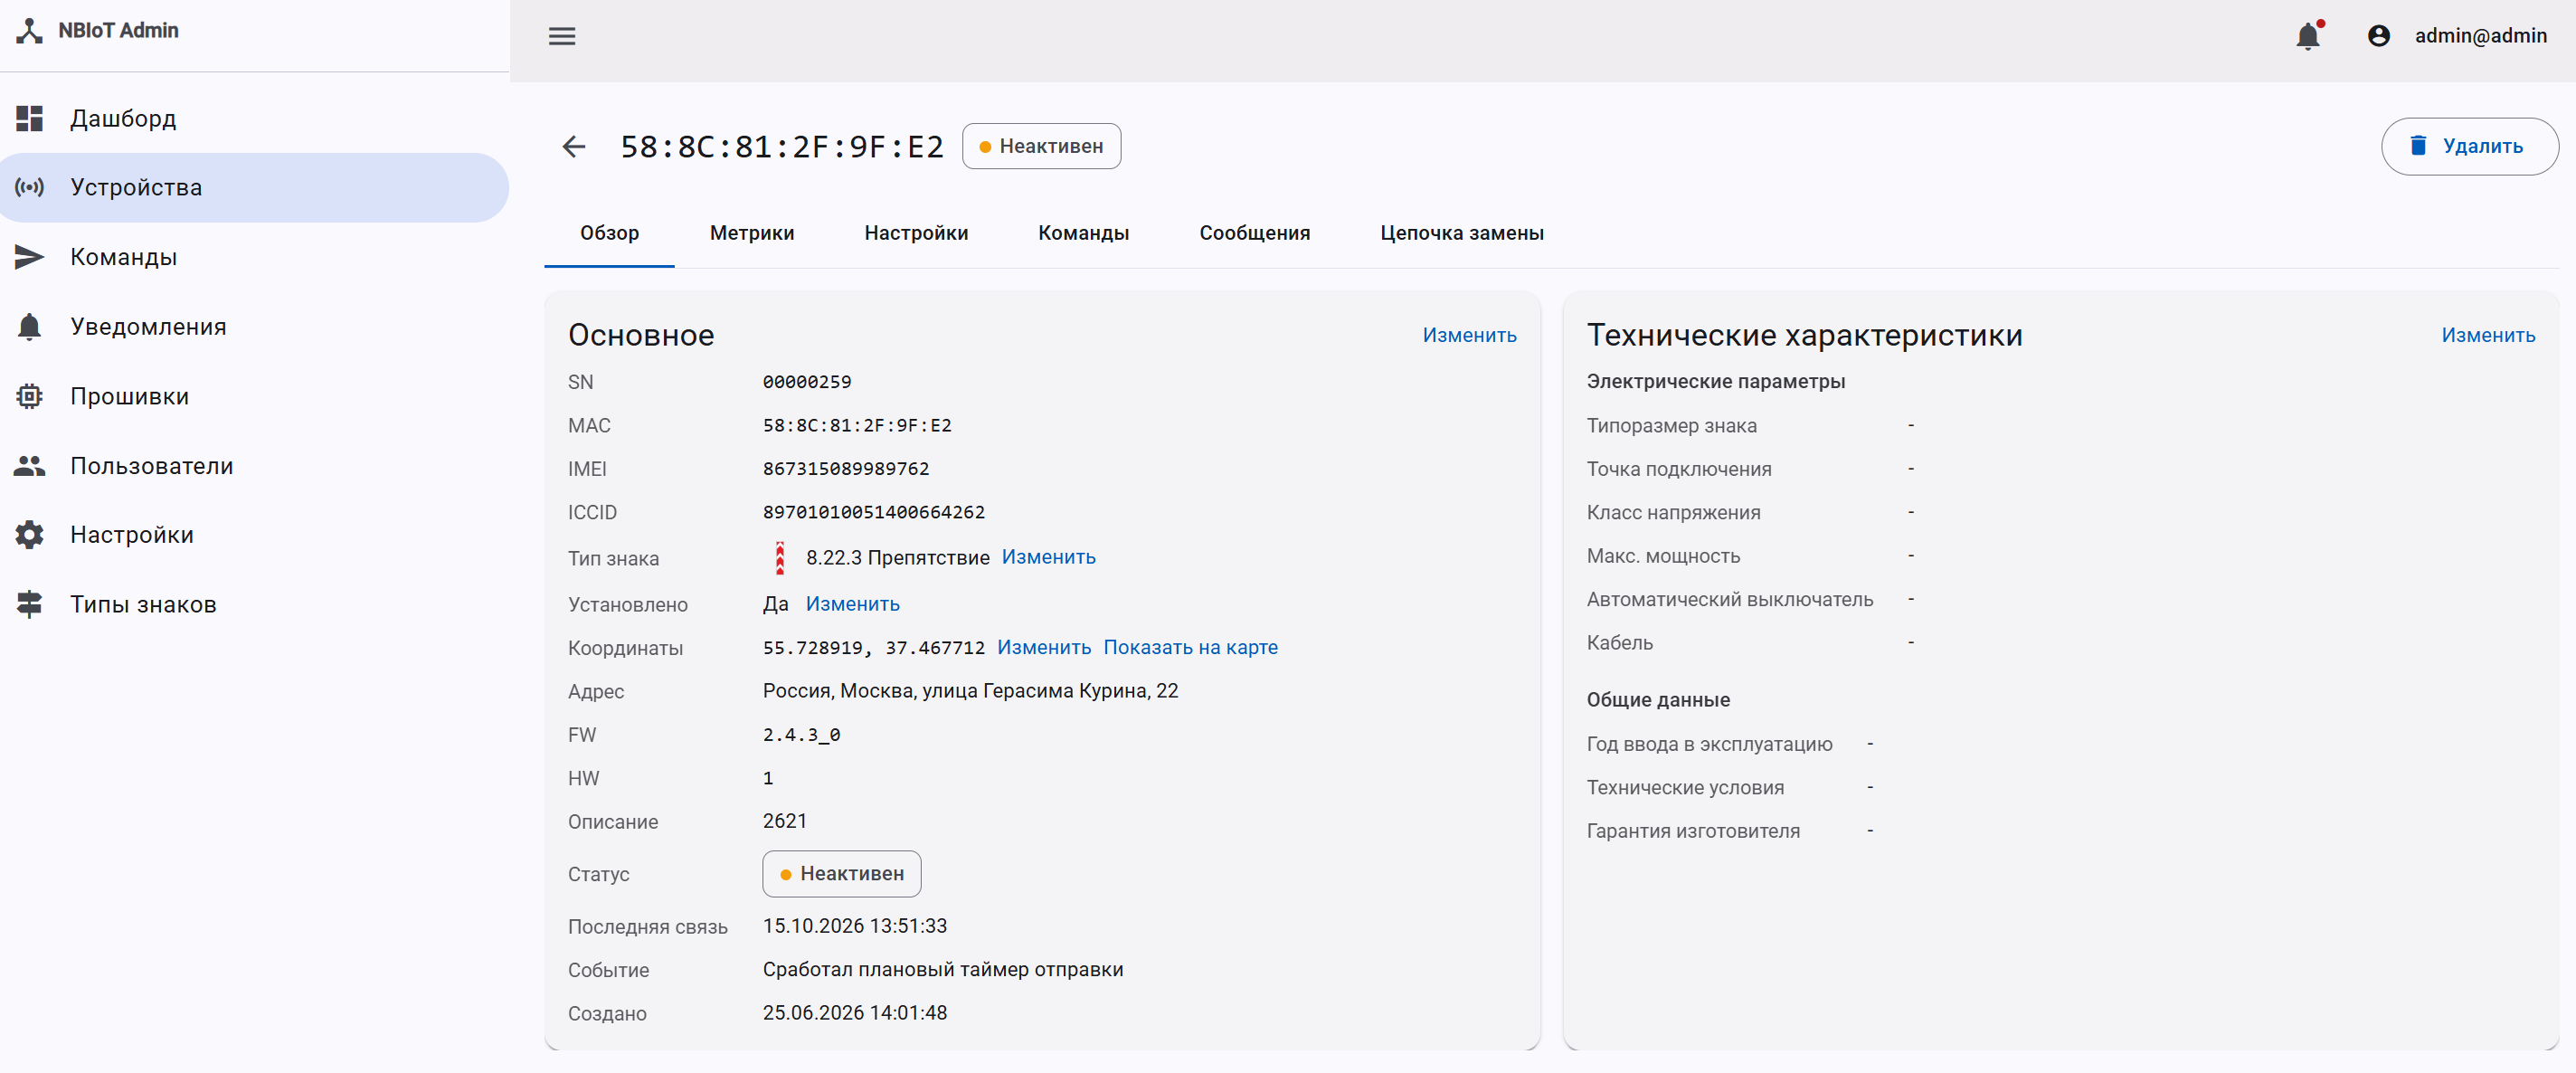Click the address Россия, Москва, улица Герасима Курина
Screen dimensions: 2576x1073
click(970, 691)
